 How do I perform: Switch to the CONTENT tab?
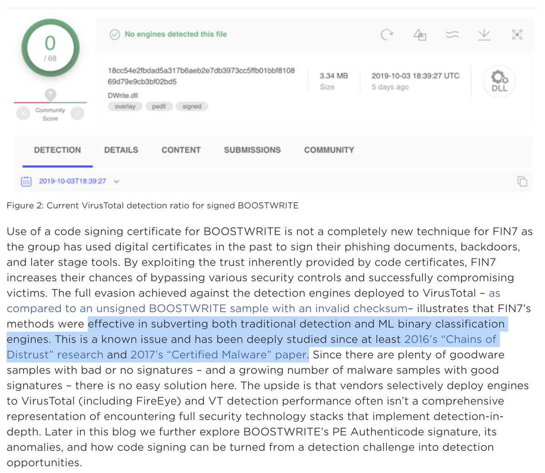coord(181,150)
